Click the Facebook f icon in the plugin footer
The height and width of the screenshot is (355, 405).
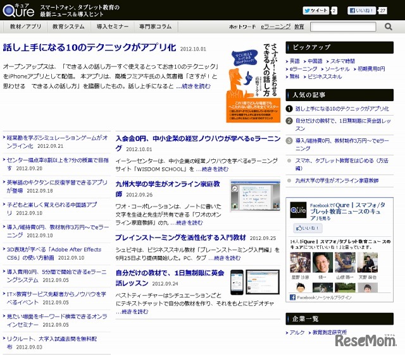tap(292, 298)
